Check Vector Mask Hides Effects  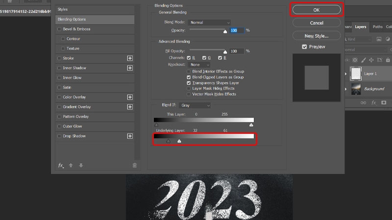[x=189, y=94]
